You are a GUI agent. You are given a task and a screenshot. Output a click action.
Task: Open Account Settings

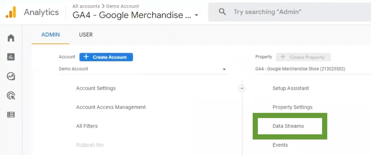pos(96,88)
